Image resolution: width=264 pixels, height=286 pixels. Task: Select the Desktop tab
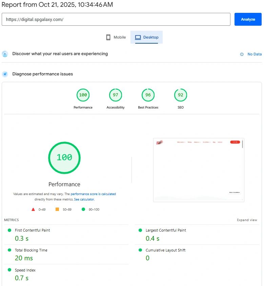pyautogui.click(x=147, y=37)
